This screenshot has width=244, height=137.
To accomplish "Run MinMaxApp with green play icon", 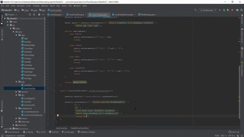I will [220, 10].
